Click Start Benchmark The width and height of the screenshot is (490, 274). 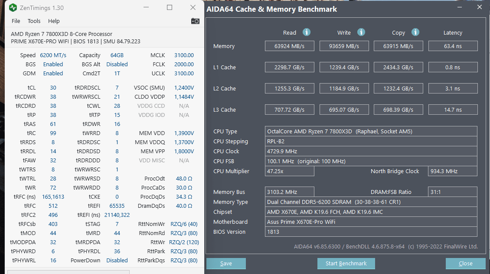346,263
